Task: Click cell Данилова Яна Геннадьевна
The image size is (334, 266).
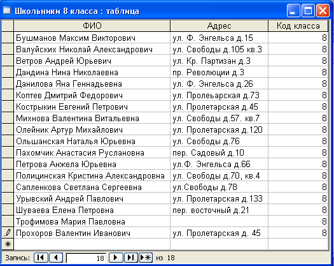Action: [92, 84]
